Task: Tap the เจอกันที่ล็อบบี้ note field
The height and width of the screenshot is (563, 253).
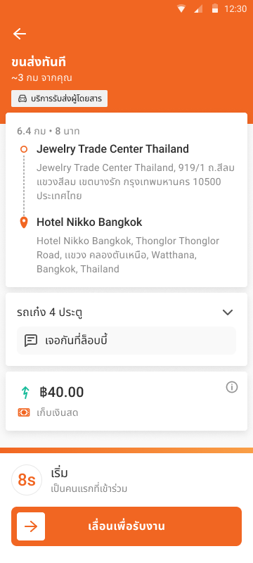Action: pos(126,341)
